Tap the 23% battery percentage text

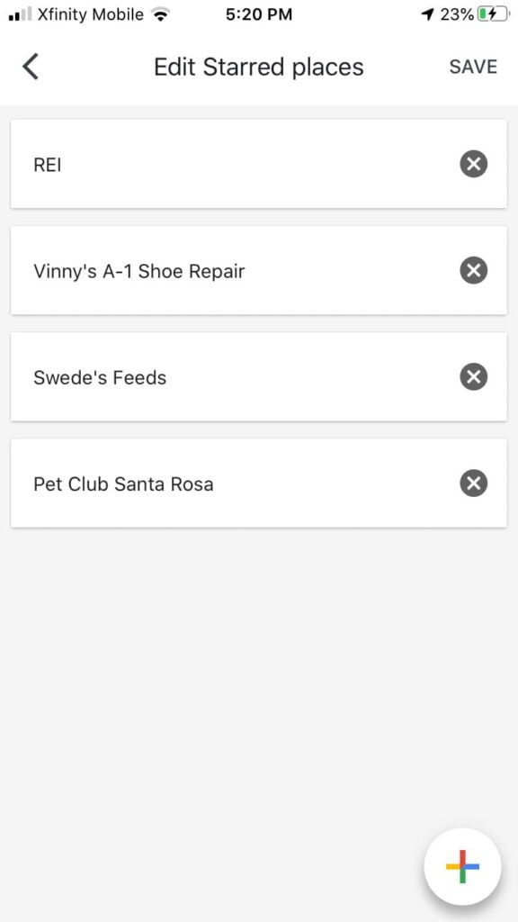457,14
